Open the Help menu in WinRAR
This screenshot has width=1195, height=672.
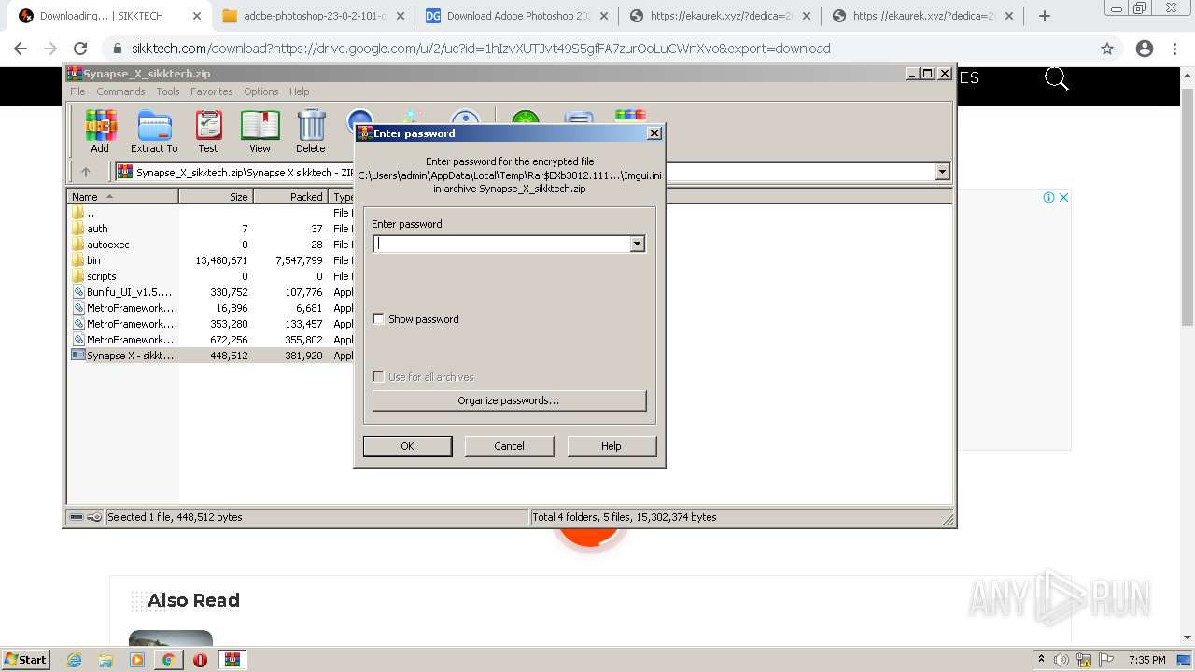(299, 91)
